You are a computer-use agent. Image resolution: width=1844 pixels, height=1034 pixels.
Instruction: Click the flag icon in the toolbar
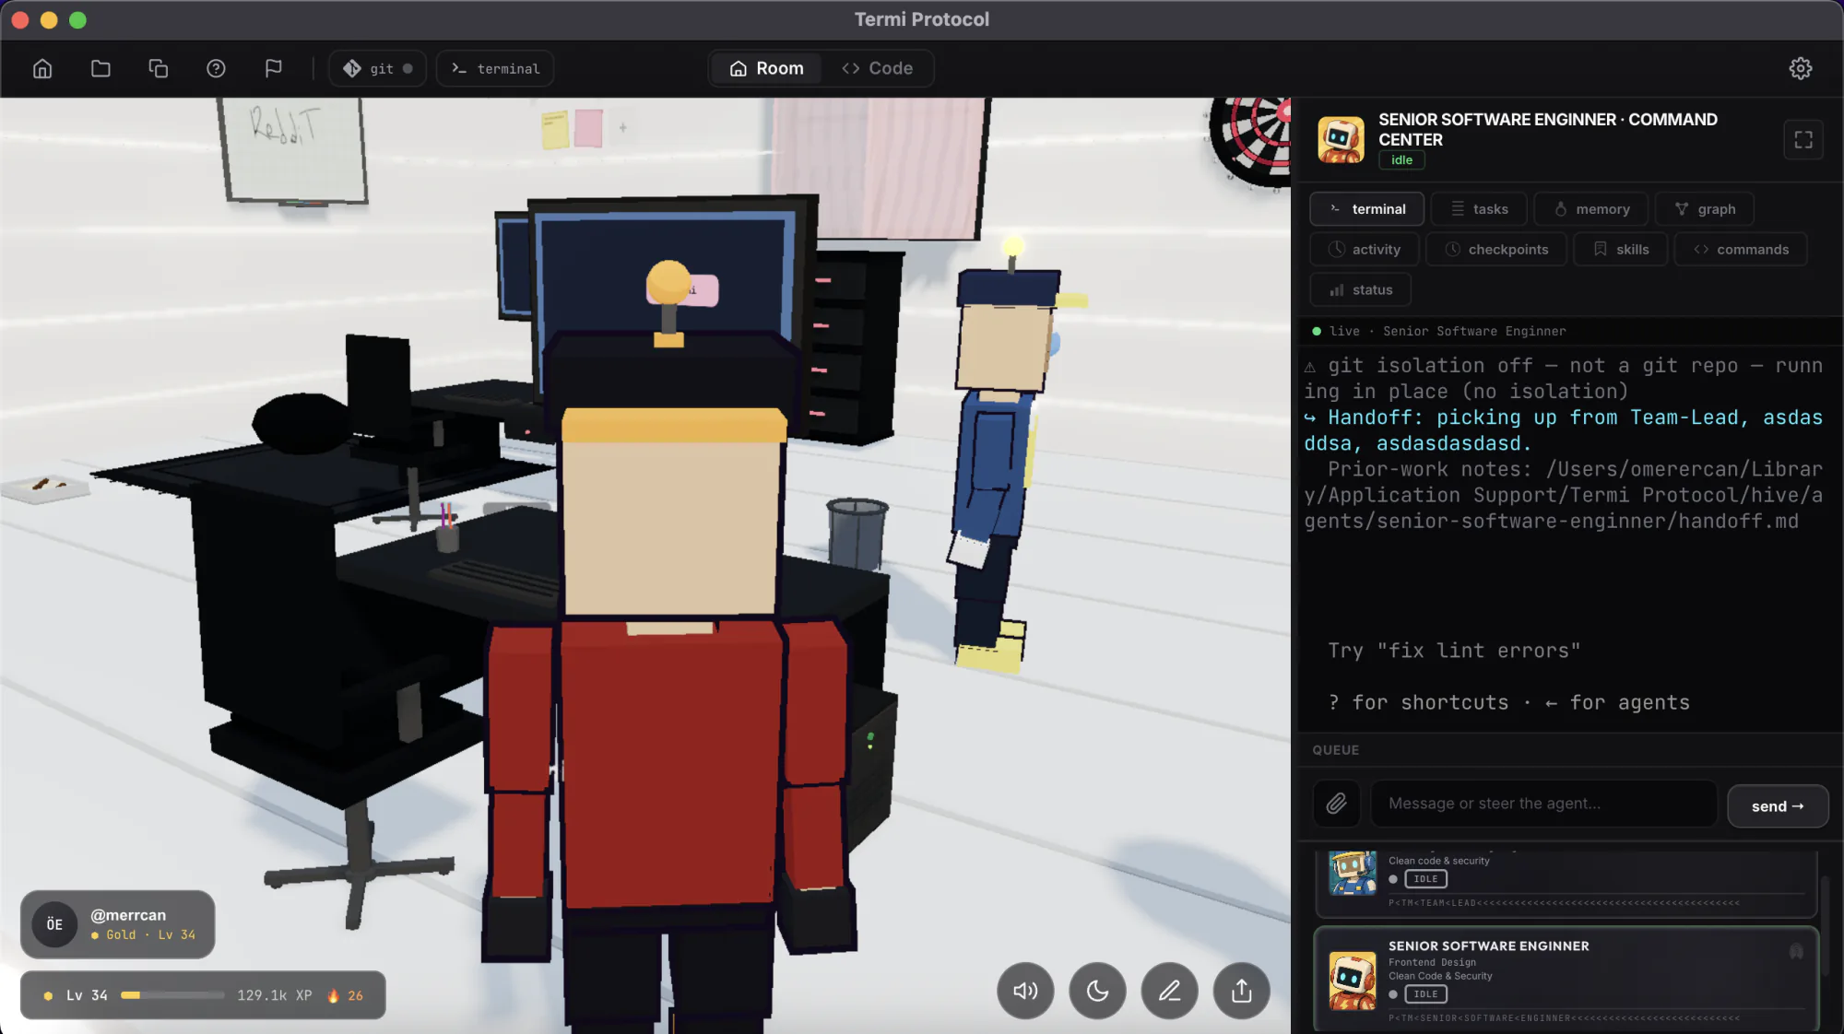point(273,68)
